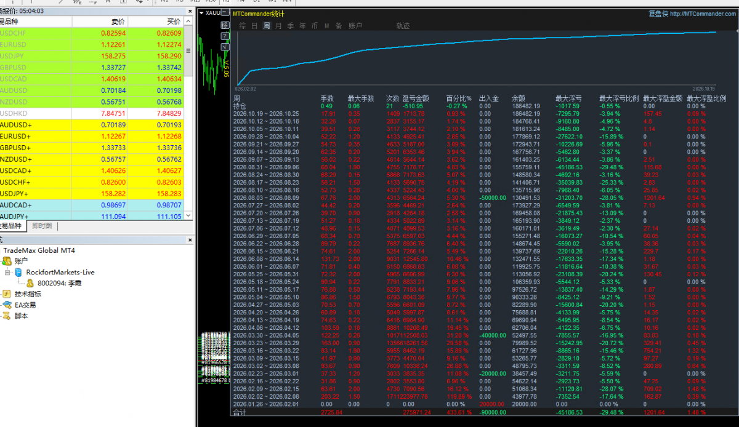Click the accounts folder icon beside 账户
The height and width of the screenshot is (427, 739).
[7, 261]
